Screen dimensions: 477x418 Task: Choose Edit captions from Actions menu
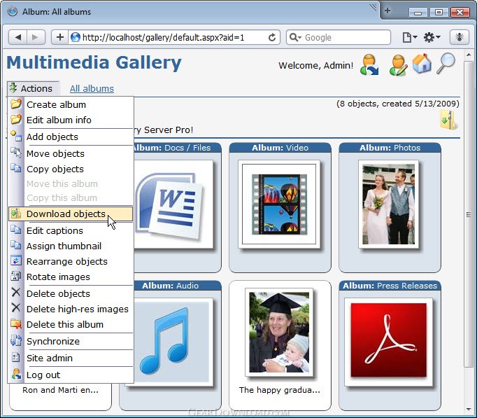click(x=71, y=231)
